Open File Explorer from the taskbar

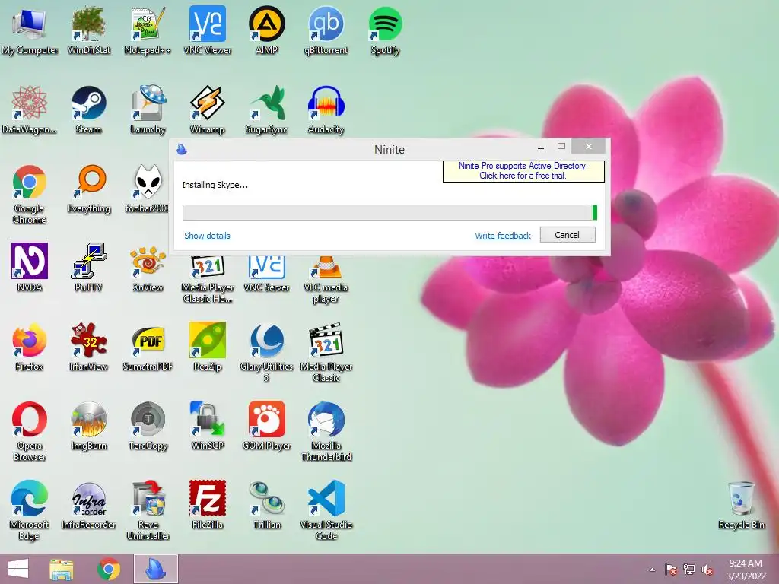[62, 569]
